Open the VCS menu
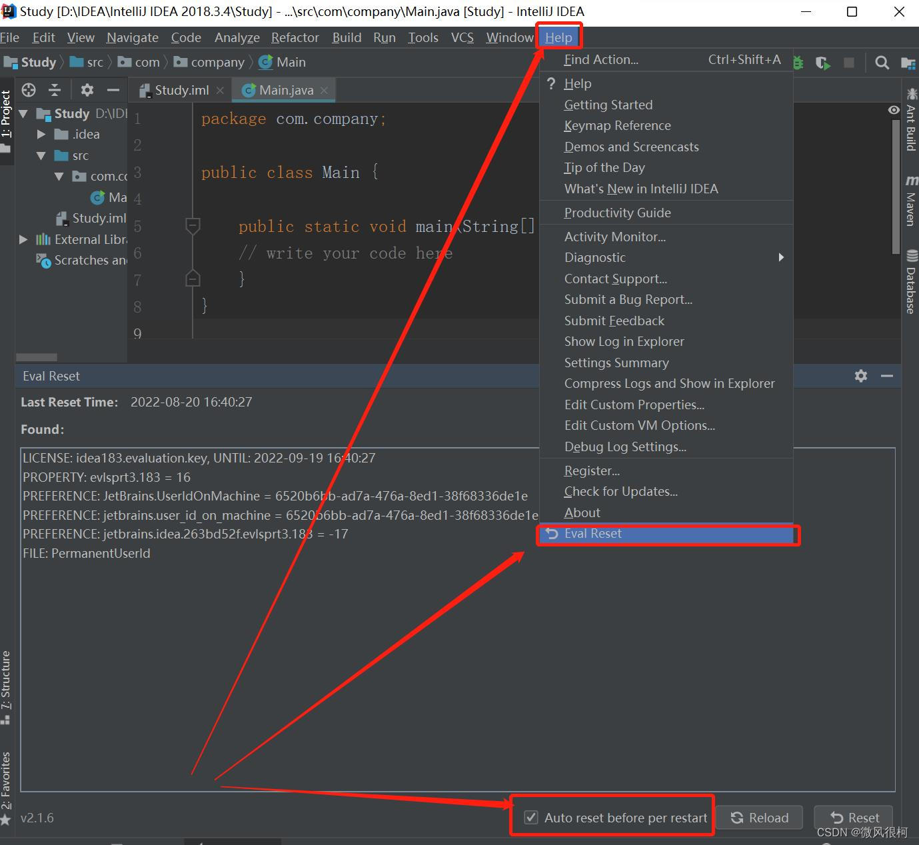This screenshot has width=919, height=845. click(x=462, y=37)
